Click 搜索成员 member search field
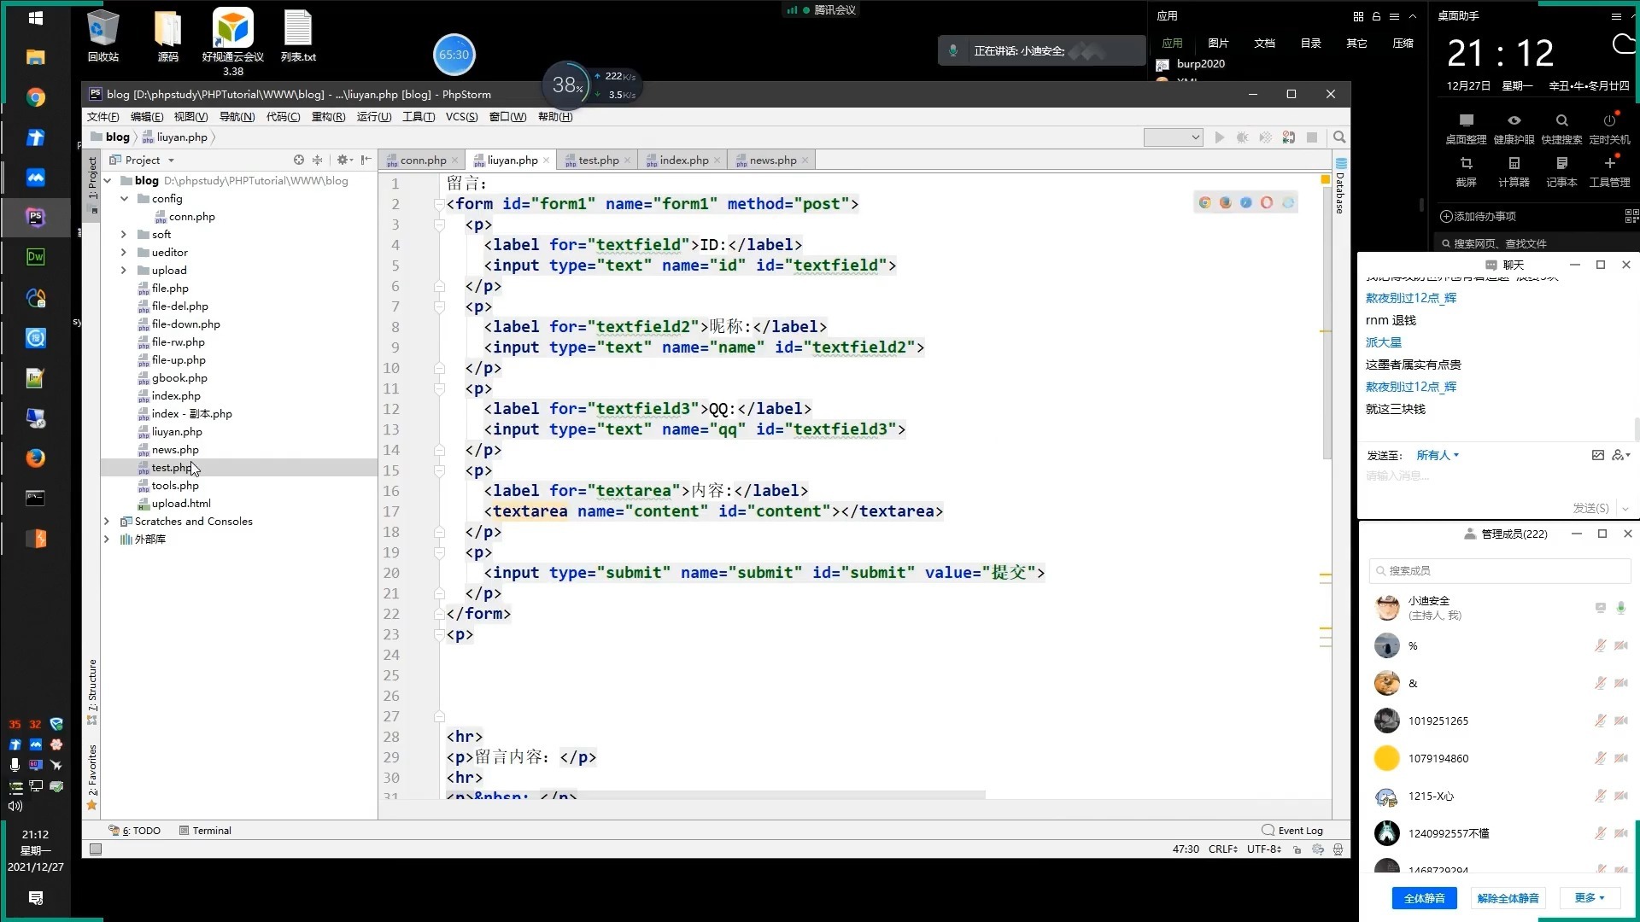The height and width of the screenshot is (922, 1640). click(x=1500, y=570)
